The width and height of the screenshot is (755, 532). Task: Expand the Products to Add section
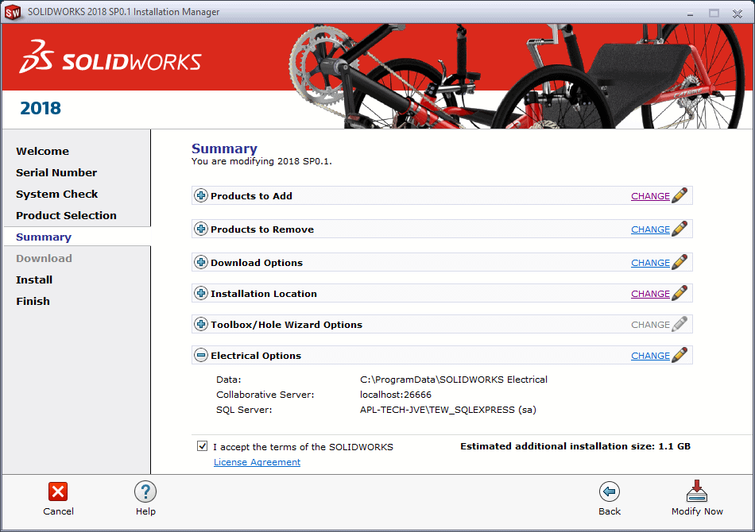[x=201, y=196]
